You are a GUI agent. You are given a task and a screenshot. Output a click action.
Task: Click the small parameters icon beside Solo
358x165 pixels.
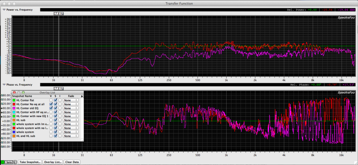[x=16, y=162]
